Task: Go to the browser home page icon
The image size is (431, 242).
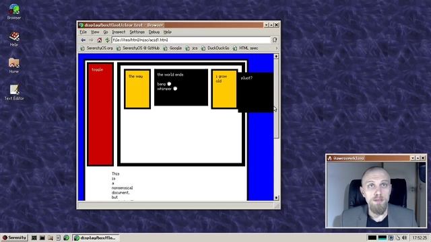Action: tap(99, 40)
